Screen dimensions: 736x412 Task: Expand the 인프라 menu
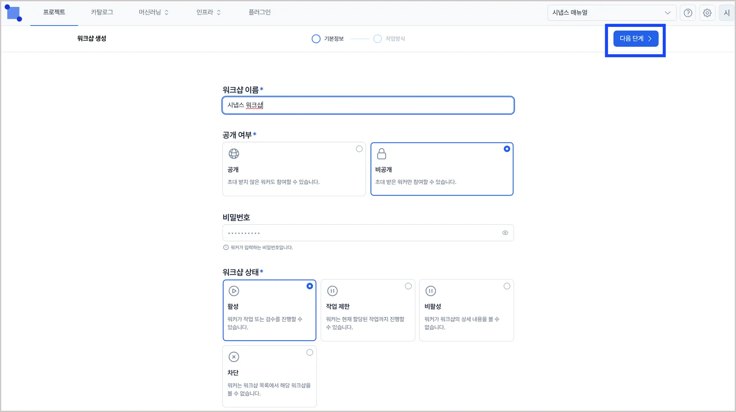pos(208,12)
